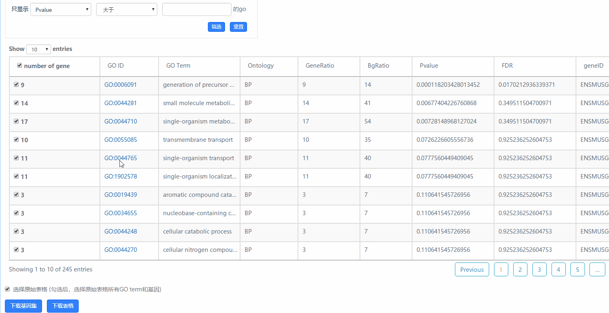
Task: Open the GO:0019439 link
Action: pyautogui.click(x=121, y=195)
